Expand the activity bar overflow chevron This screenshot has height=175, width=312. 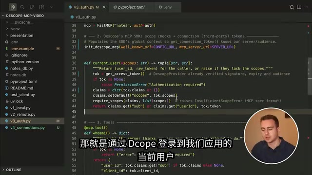click(x=51, y=7)
